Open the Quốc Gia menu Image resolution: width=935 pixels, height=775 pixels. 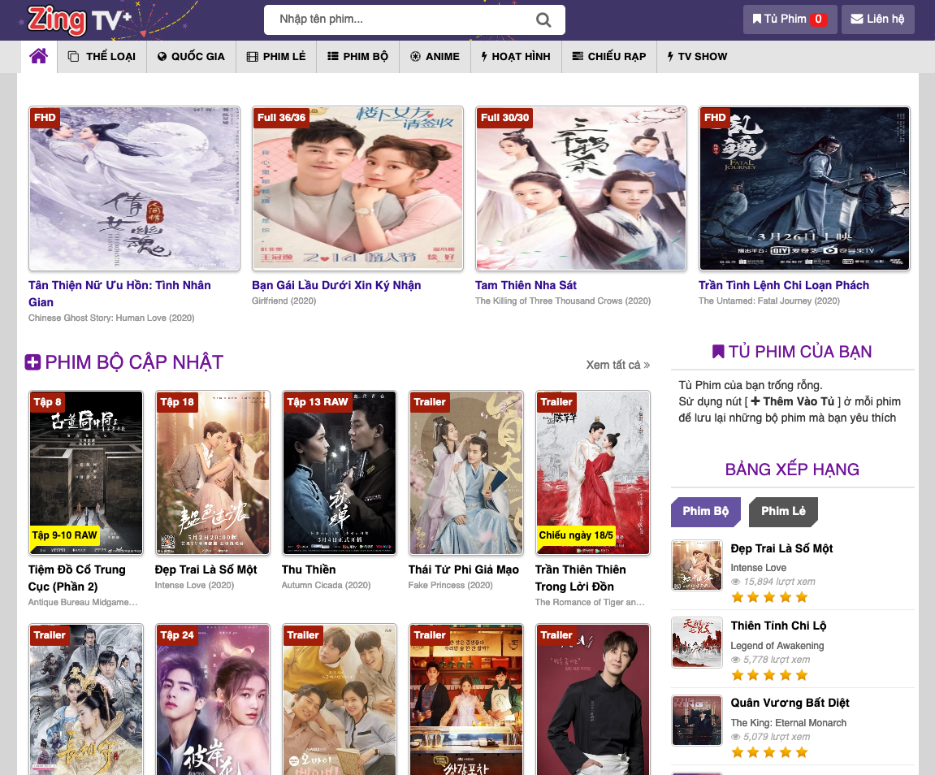[x=191, y=57]
